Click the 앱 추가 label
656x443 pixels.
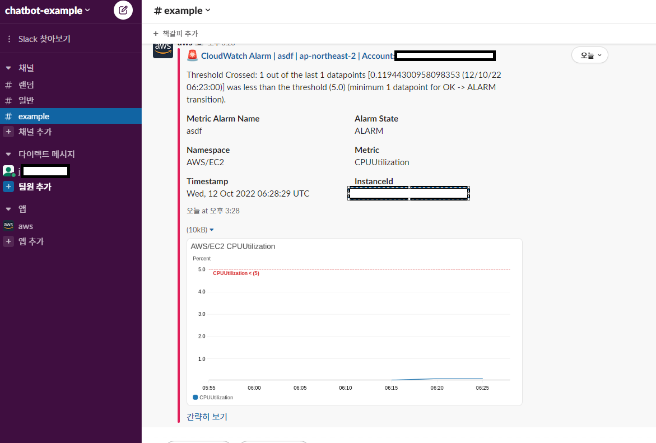pos(31,241)
